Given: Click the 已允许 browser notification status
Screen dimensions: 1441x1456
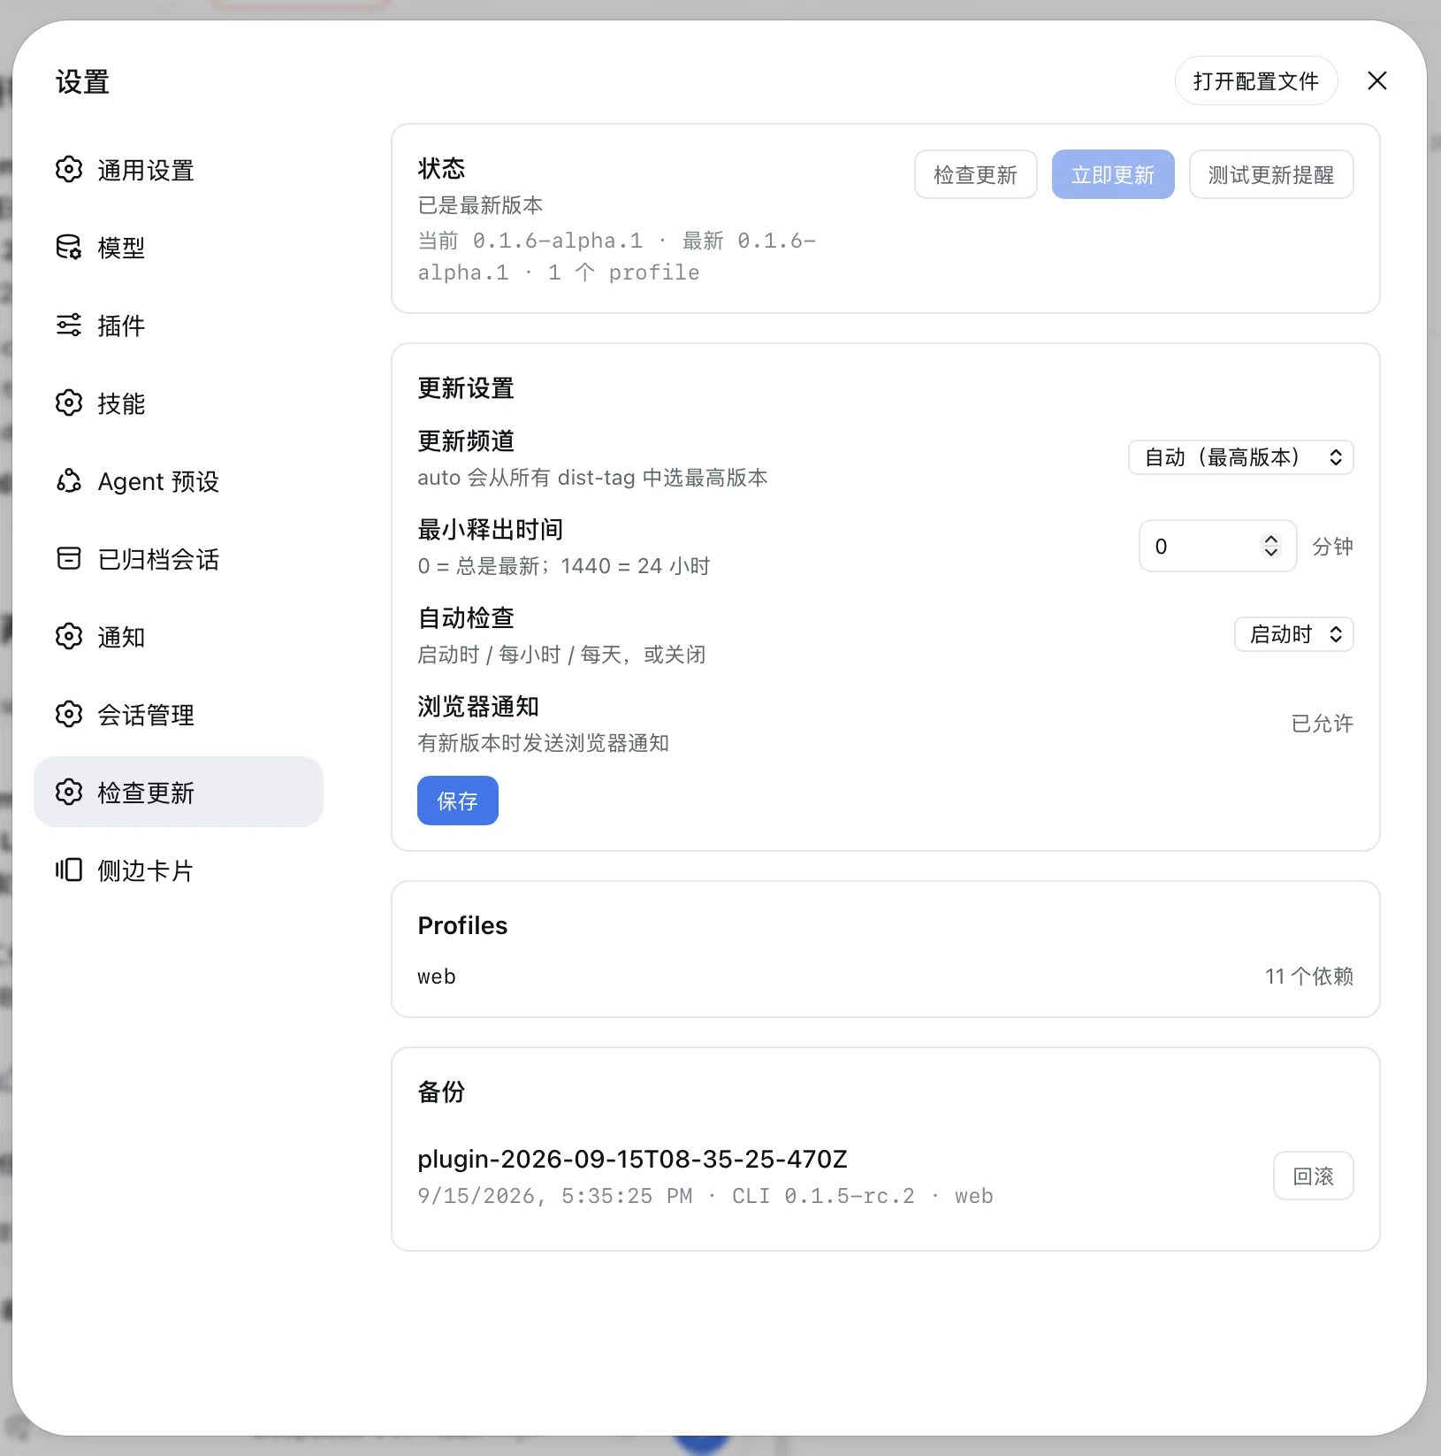Looking at the screenshot, I should [1322, 724].
